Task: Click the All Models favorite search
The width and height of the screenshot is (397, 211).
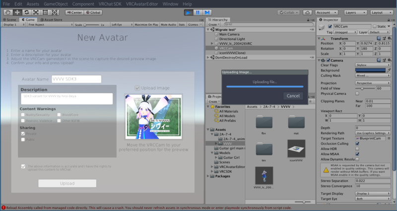Action: coord(227,116)
